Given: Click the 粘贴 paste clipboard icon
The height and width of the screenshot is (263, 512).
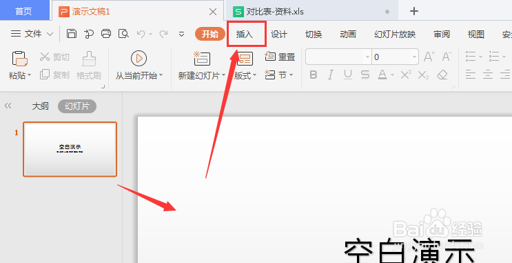Looking at the screenshot, I should coord(19,59).
